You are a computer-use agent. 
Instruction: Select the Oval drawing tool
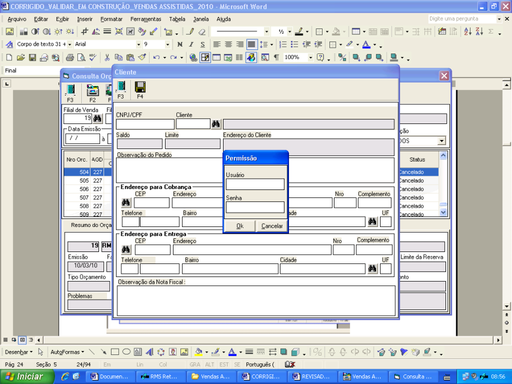[126, 352]
